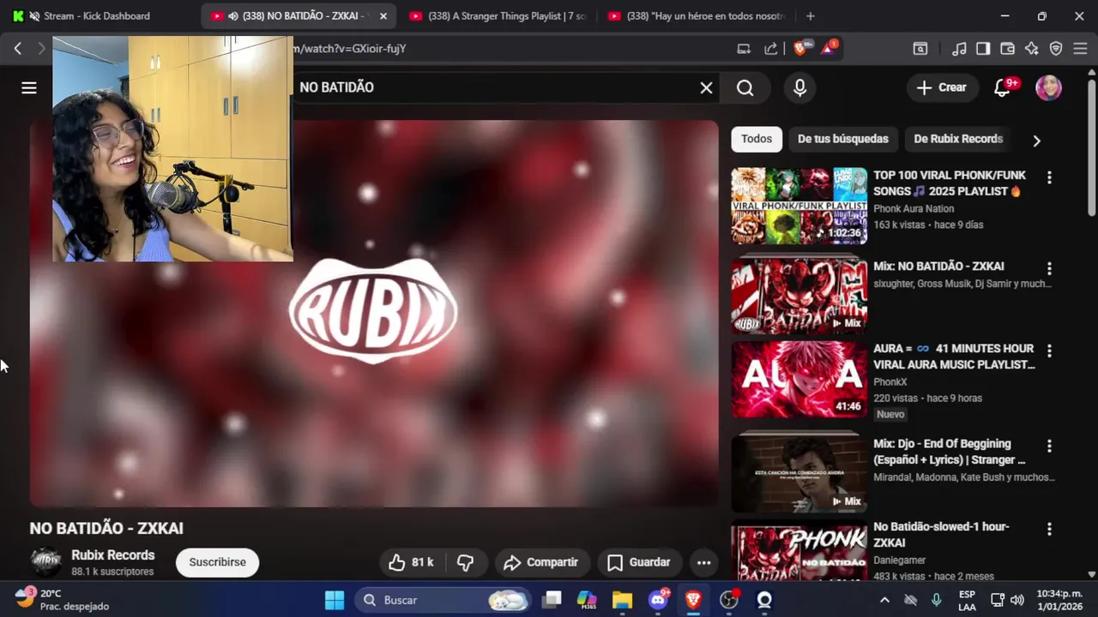The image size is (1098, 617).
Task: Open the weather widget showing 20°C
Action: pos(62,599)
